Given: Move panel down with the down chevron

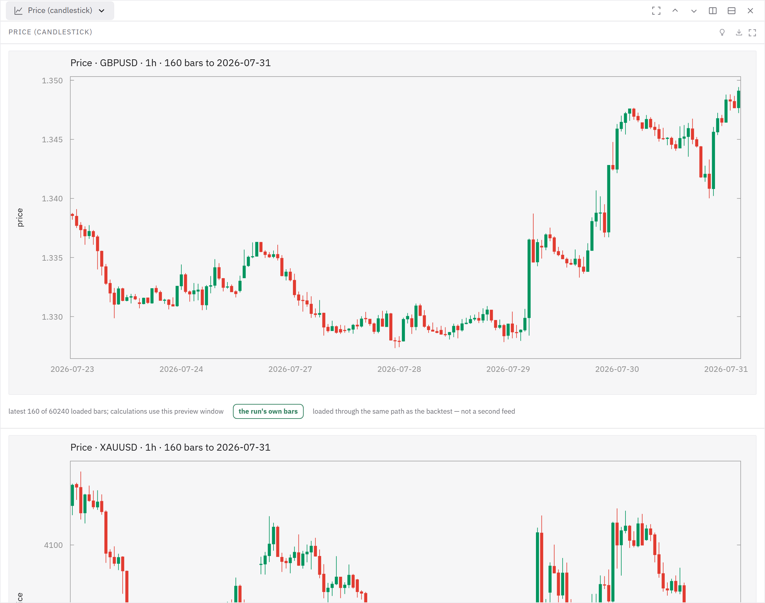Looking at the screenshot, I should (694, 11).
